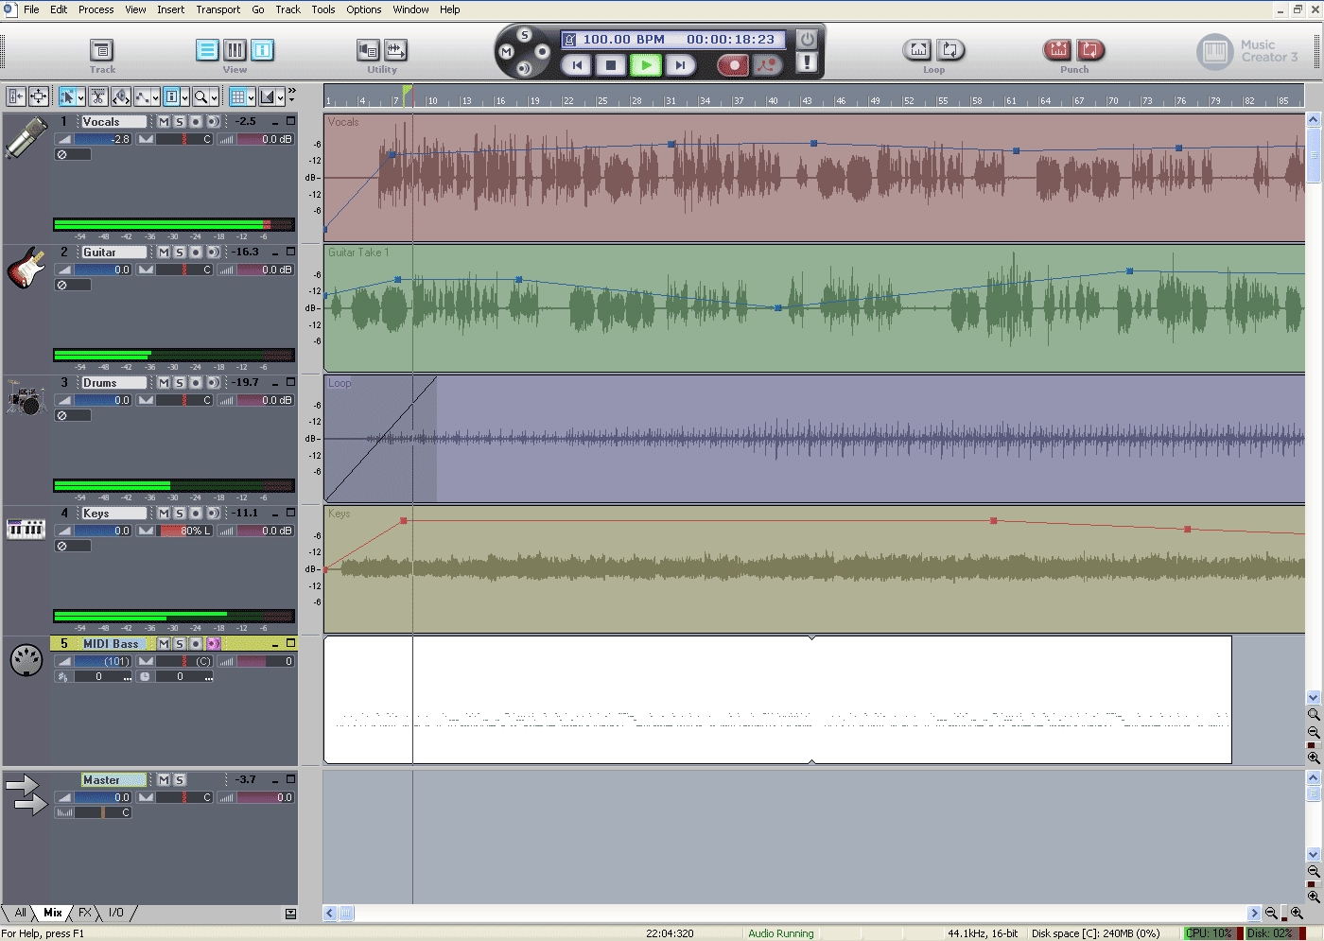Maximize the Drums track strip
The height and width of the screenshot is (941, 1324).
(290, 382)
